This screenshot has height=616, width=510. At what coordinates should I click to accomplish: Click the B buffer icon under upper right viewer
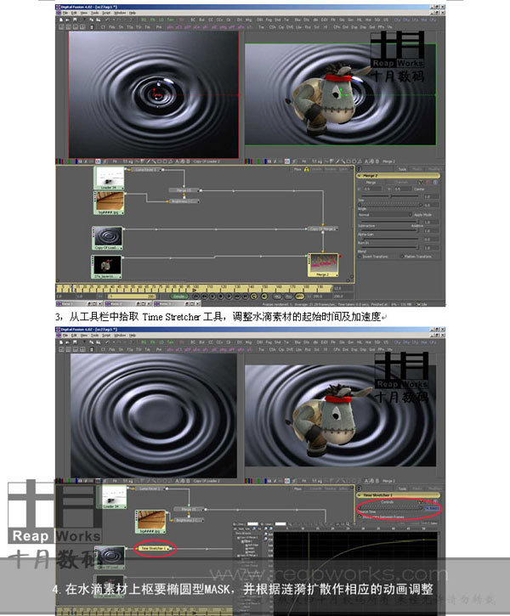tap(376, 161)
